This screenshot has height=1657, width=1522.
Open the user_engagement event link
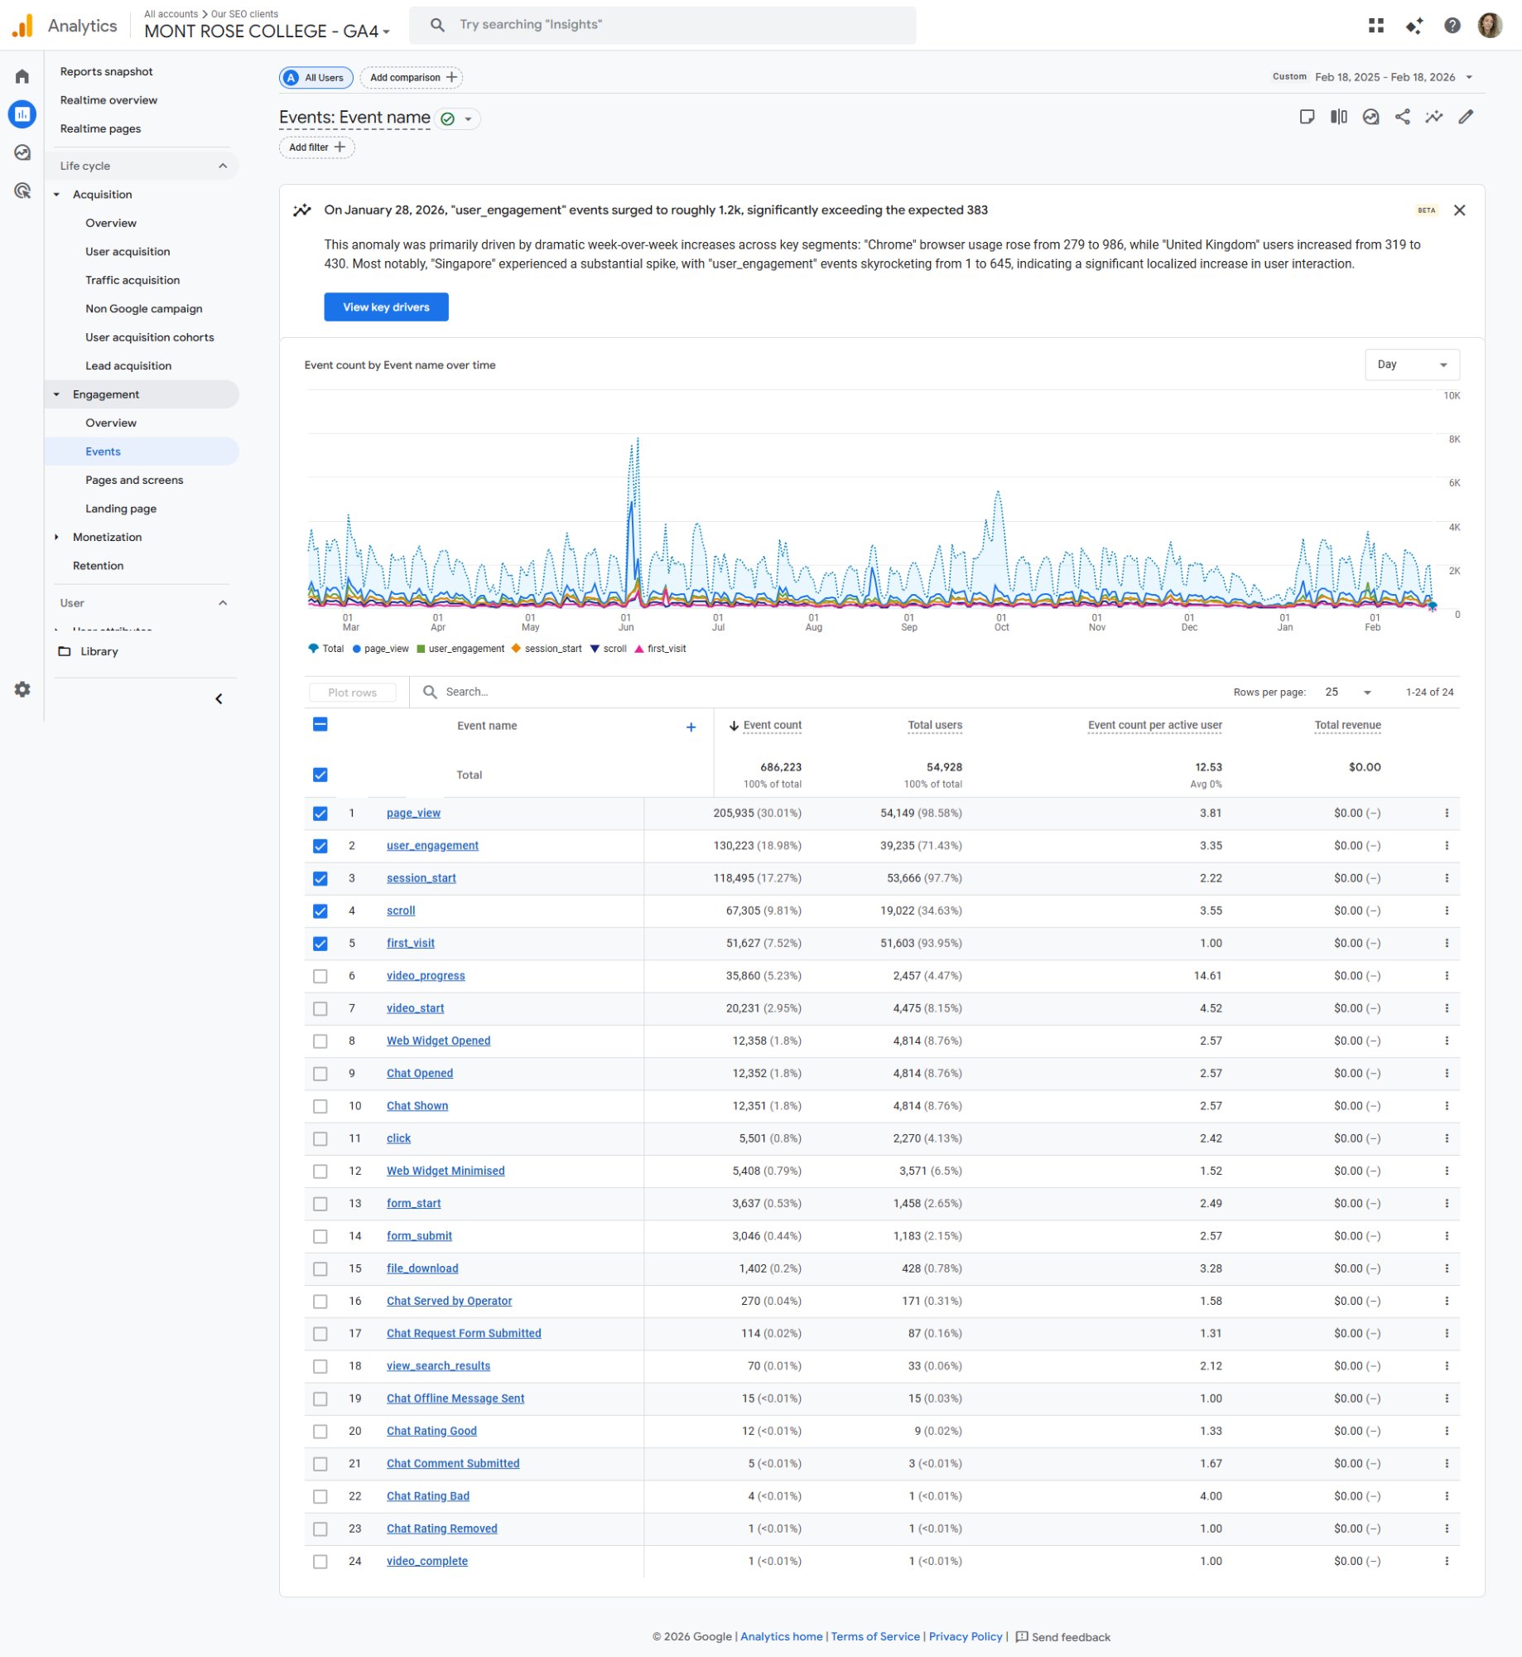[432, 846]
